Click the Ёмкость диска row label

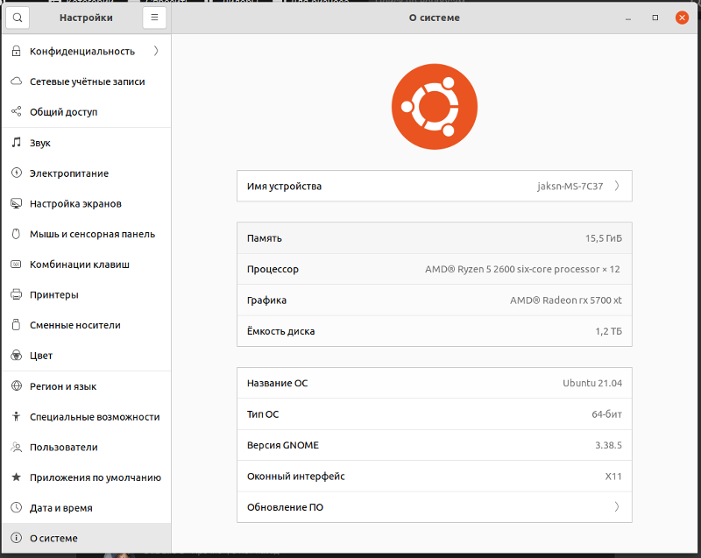click(x=280, y=331)
